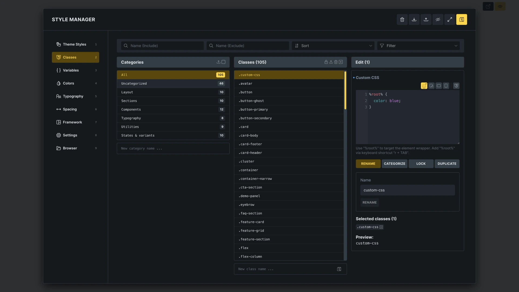Select the .feature-grid class
Viewport: 519px width, 292px height.
tap(289, 231)
